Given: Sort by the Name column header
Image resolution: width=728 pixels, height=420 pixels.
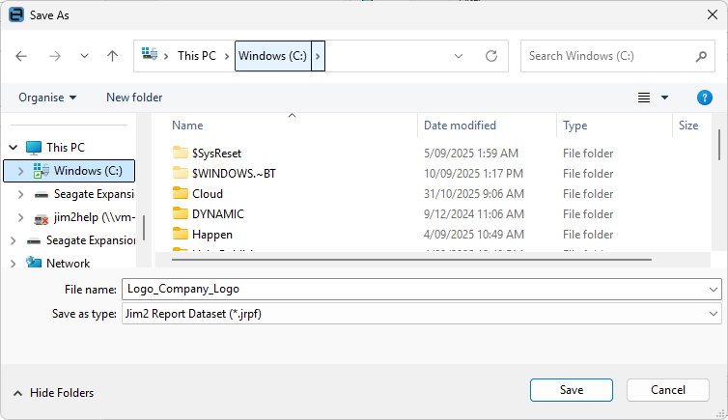Looking at the screenshot, I should point(187,126).
